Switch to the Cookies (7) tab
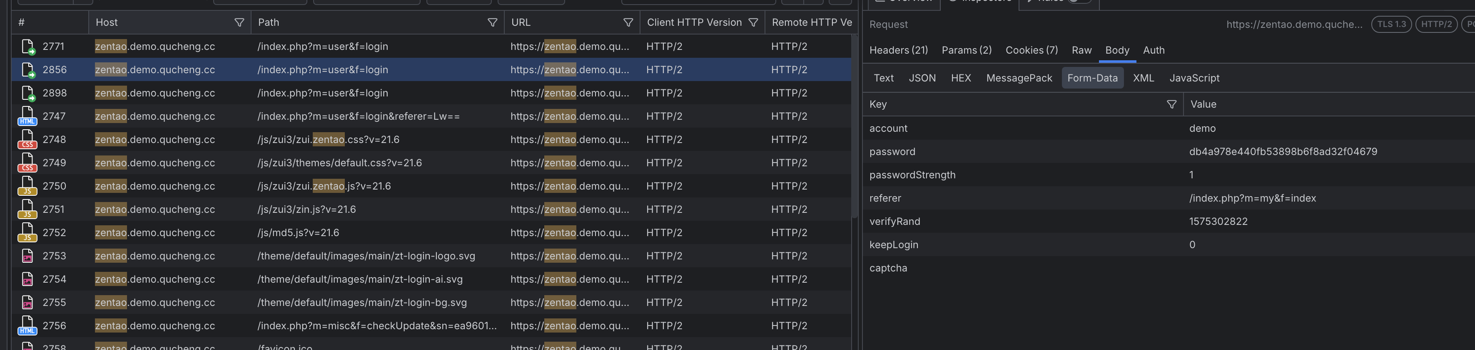 tap(1031, 50)
